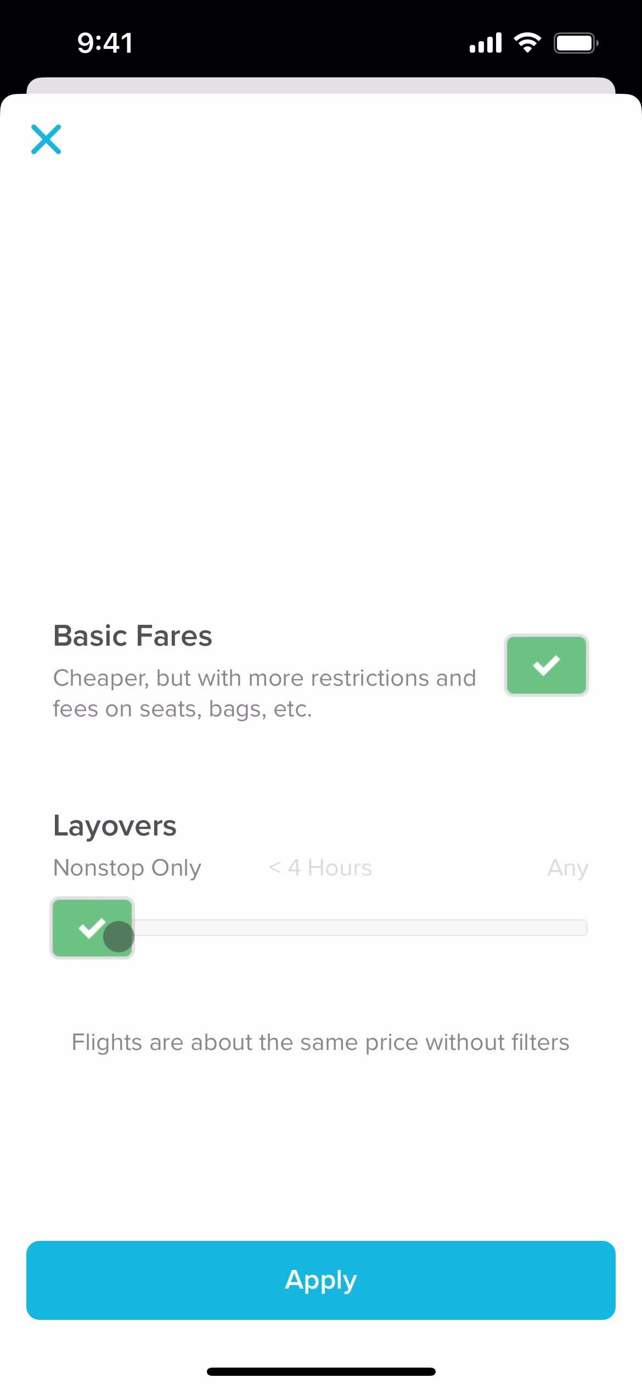Select the '< 4 Hours' layover option
Screen dimensions: 642x1389
[x=320, y=868]
